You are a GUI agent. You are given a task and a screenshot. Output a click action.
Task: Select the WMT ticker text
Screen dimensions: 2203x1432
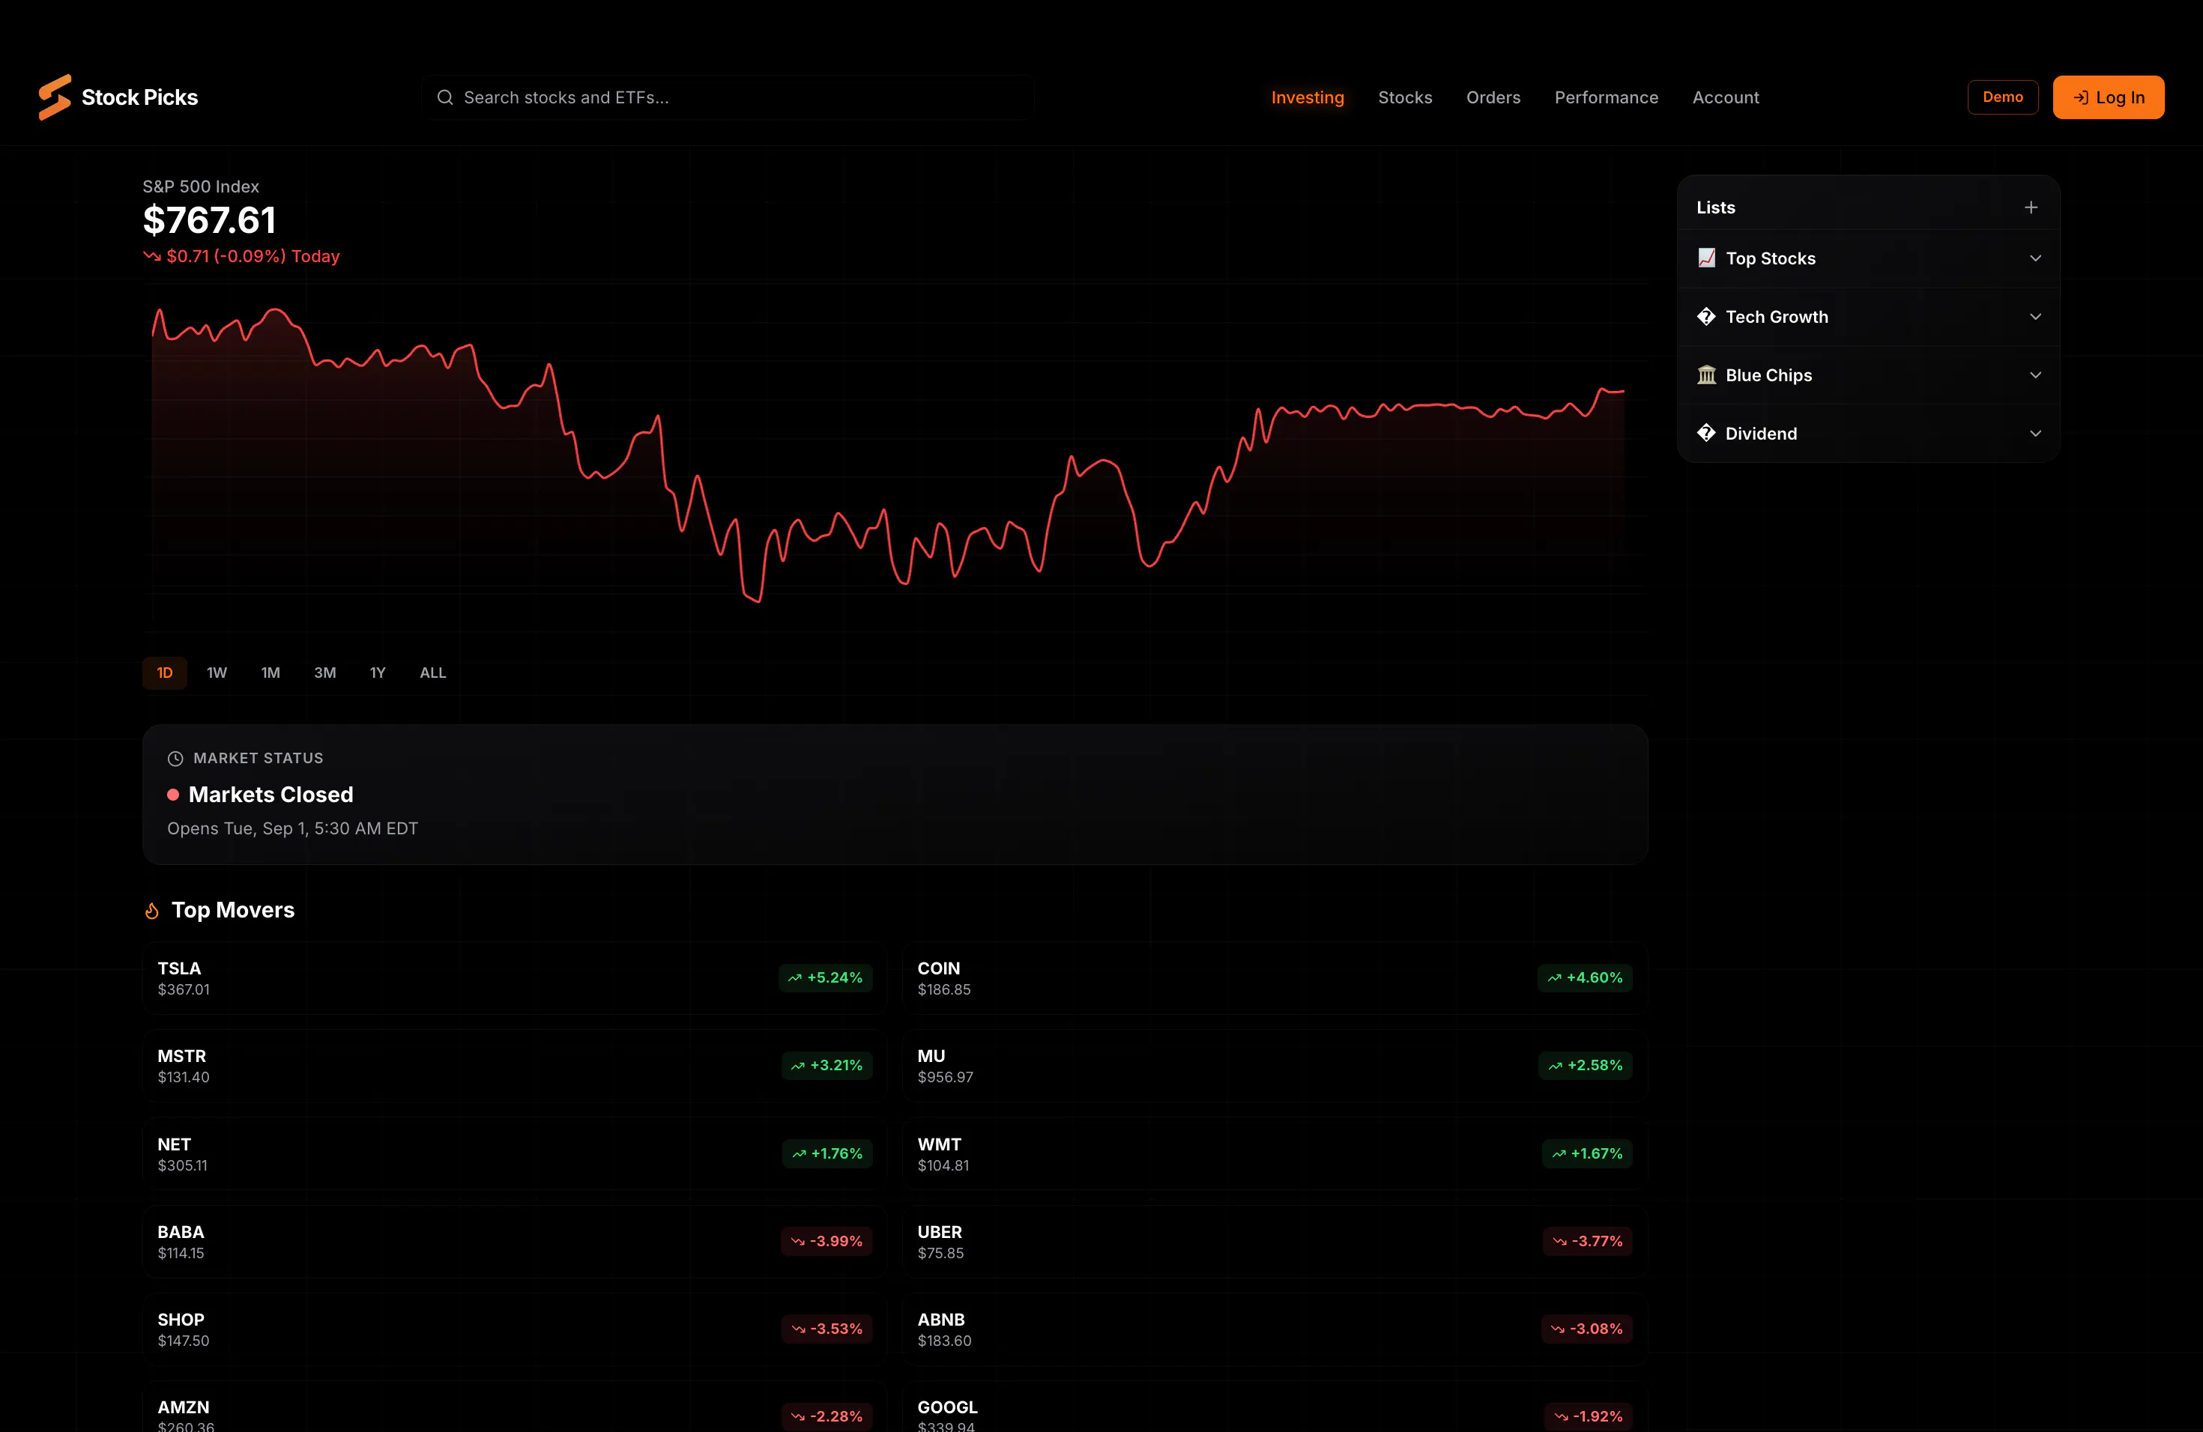939,1144
